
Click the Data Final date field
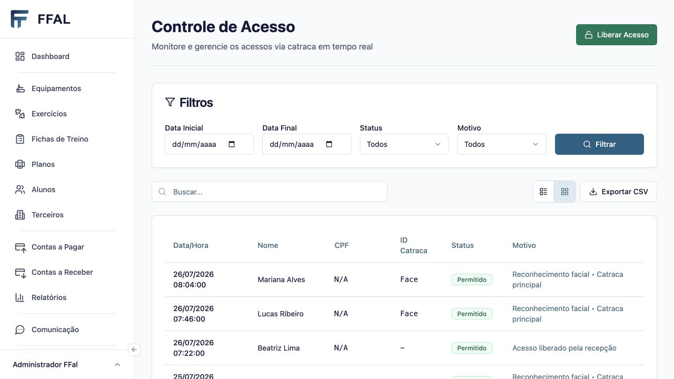click(x=306, y=144)
